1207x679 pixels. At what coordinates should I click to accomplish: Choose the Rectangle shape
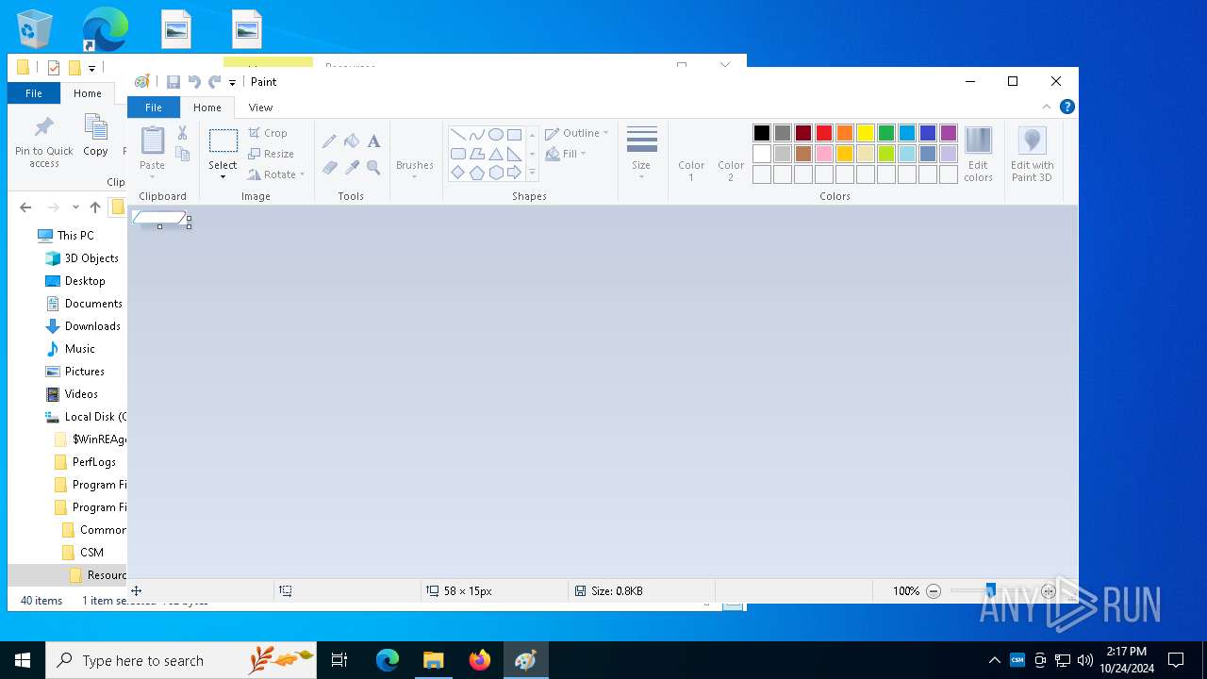515,135
